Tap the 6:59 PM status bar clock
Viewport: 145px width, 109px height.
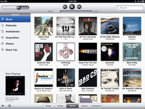coord(72,1)
